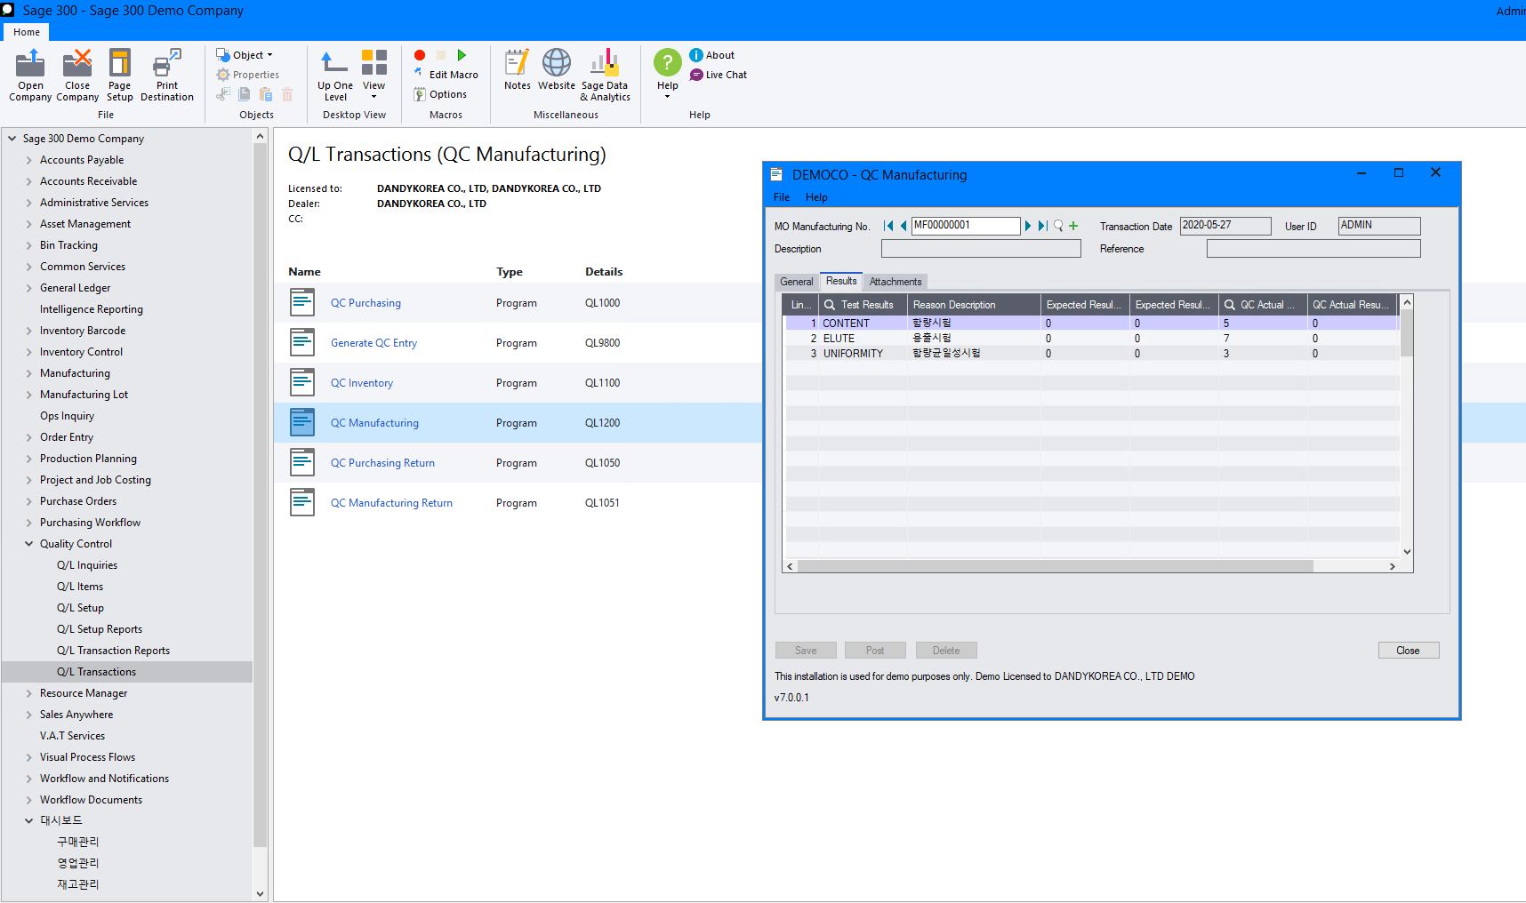Expand General Ledger node
The width and height of the screenshot is (1526, 903).
pyautogui.click(x=29, y=288)
